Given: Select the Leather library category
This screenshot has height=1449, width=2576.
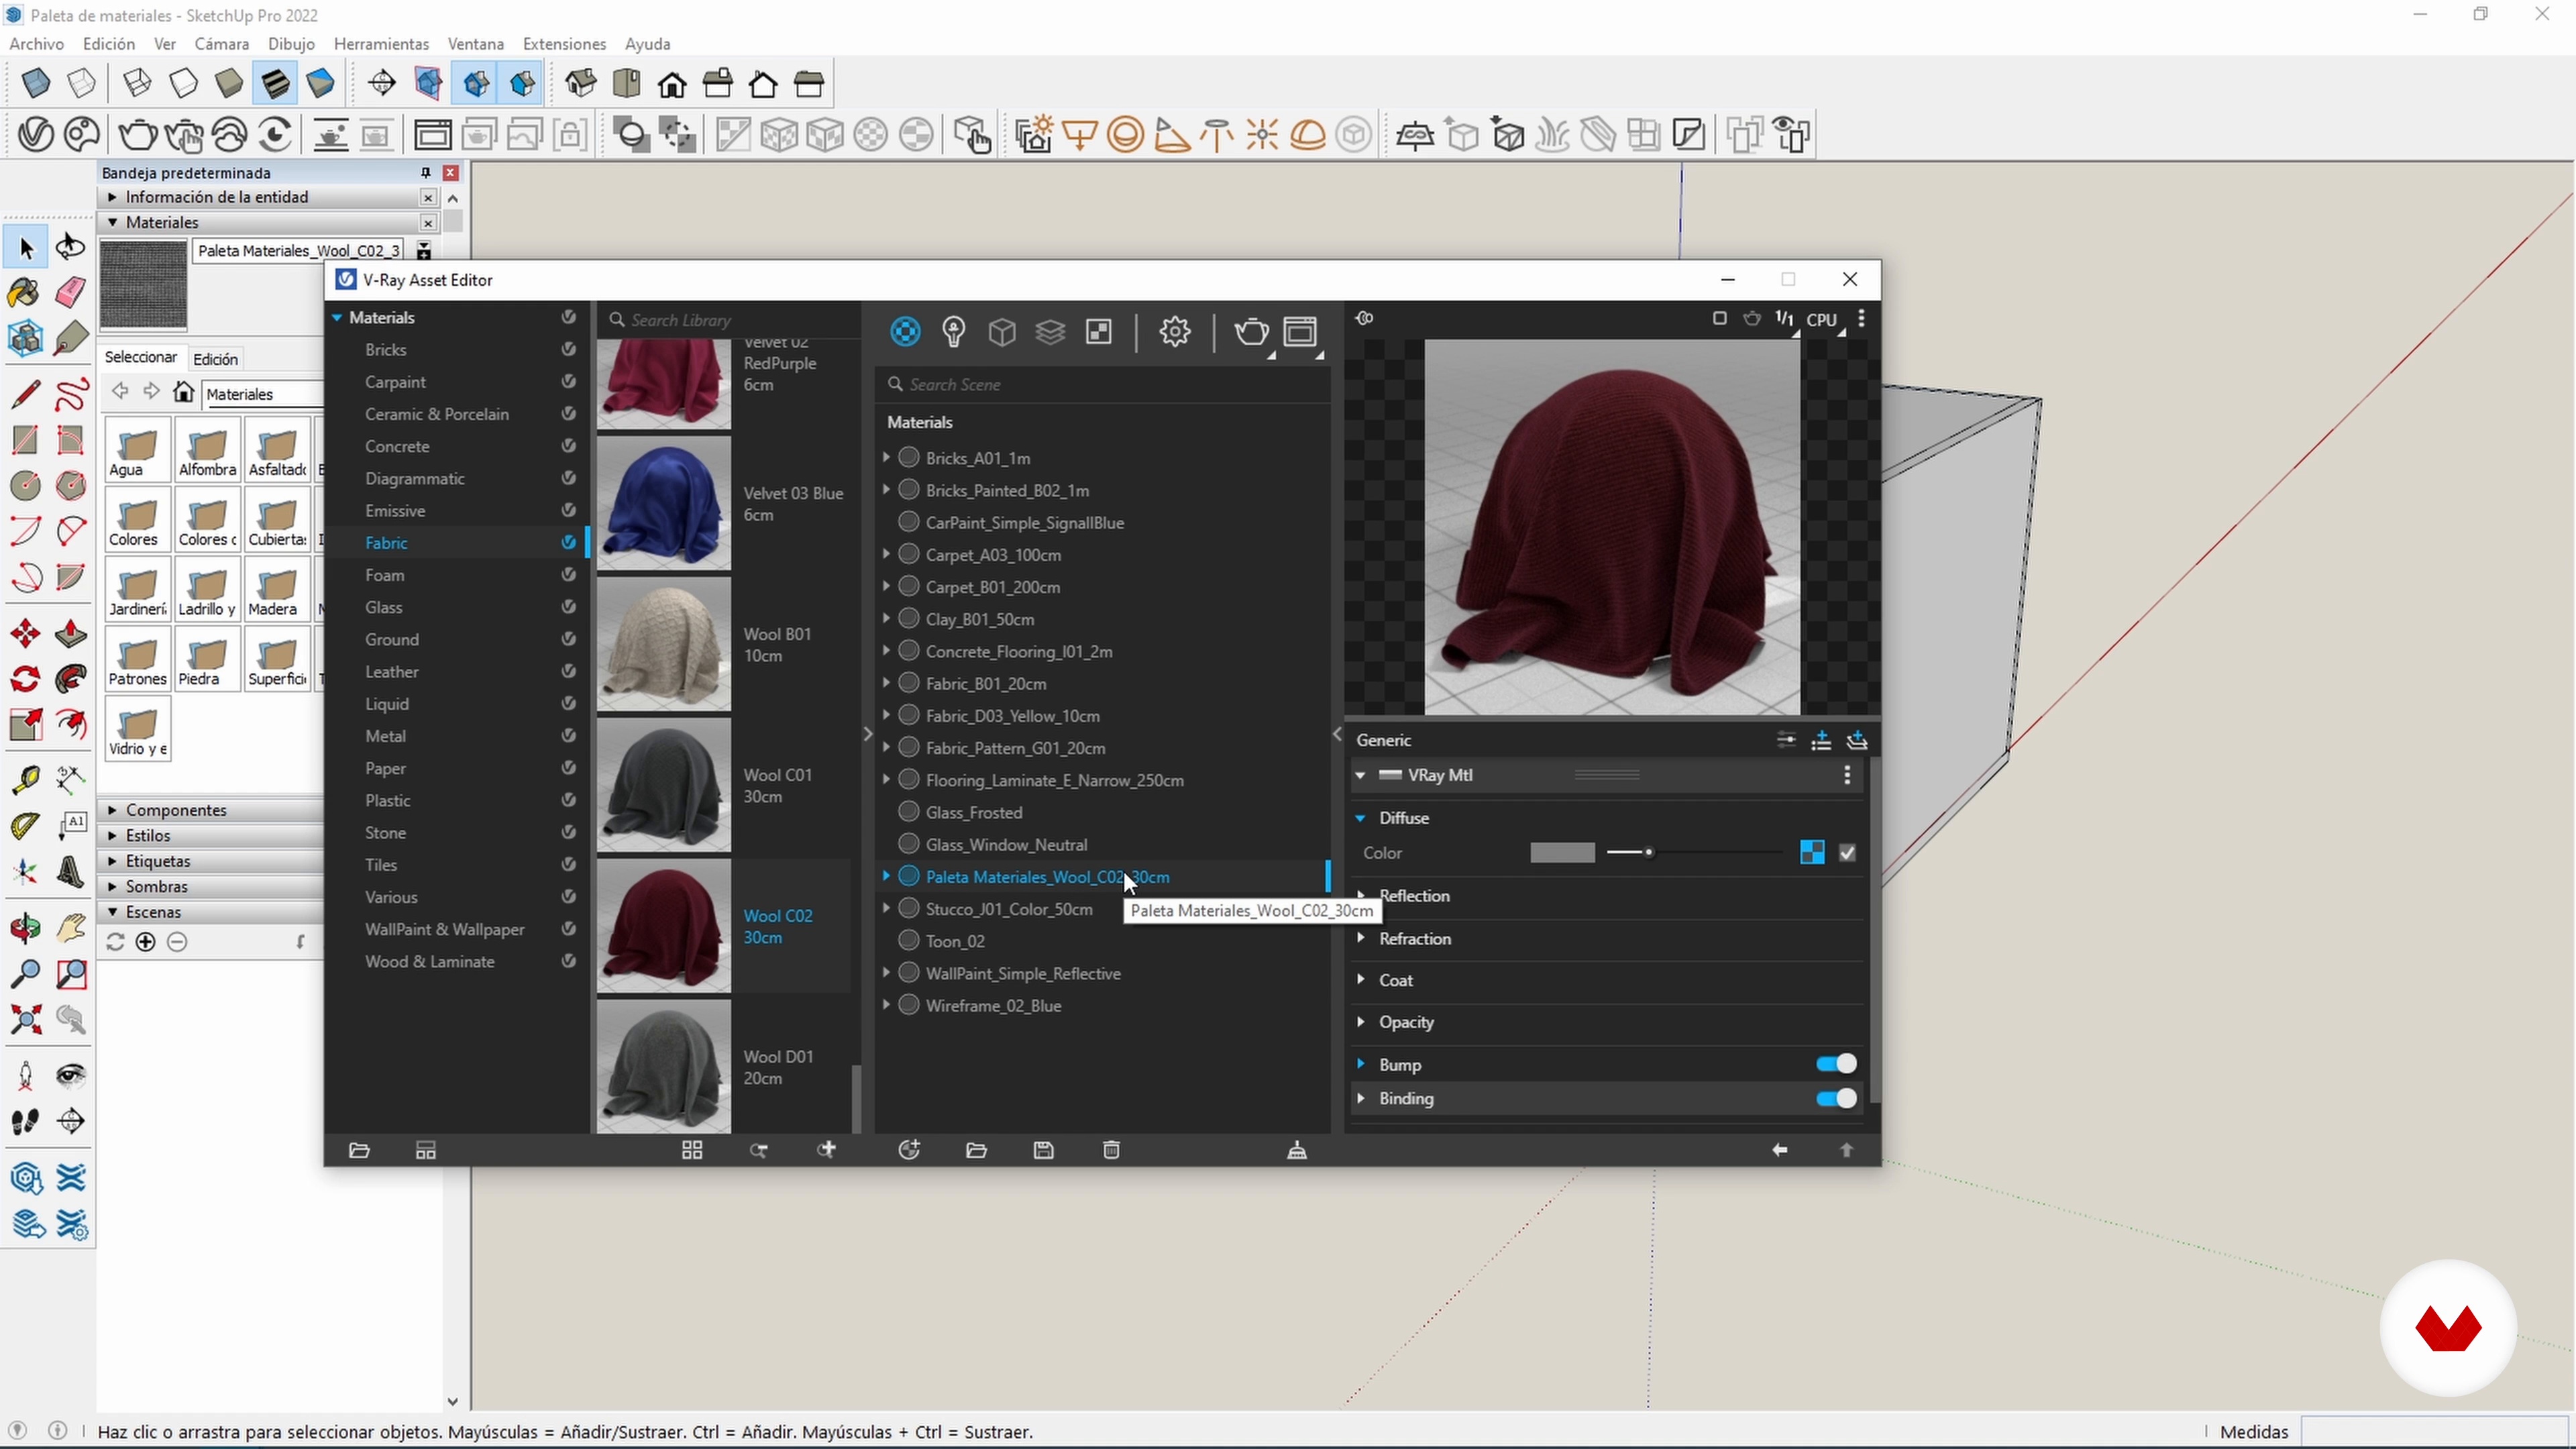Looking at the screenshot, I should point(392,672).
